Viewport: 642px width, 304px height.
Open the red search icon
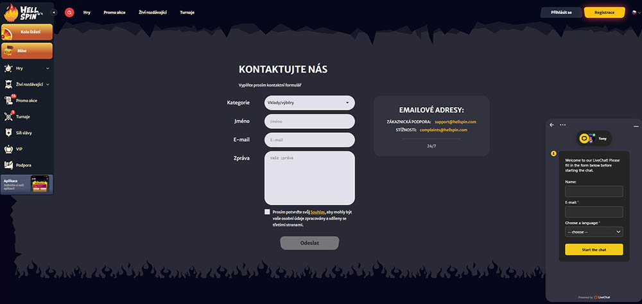[69, 13]
